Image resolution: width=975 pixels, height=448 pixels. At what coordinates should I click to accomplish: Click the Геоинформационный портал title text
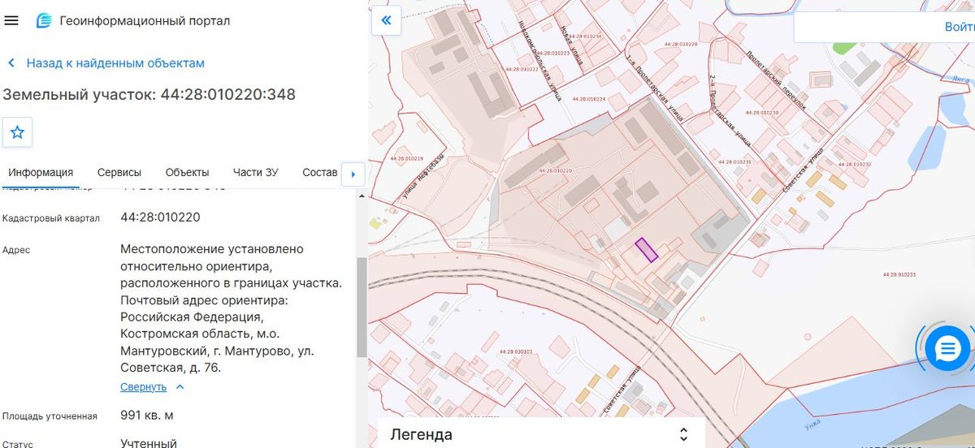click(x=145, y=21)
